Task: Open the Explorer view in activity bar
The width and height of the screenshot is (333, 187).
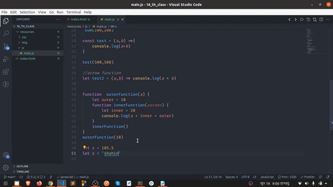Action: pyautogui.click(x=6, y=21)
